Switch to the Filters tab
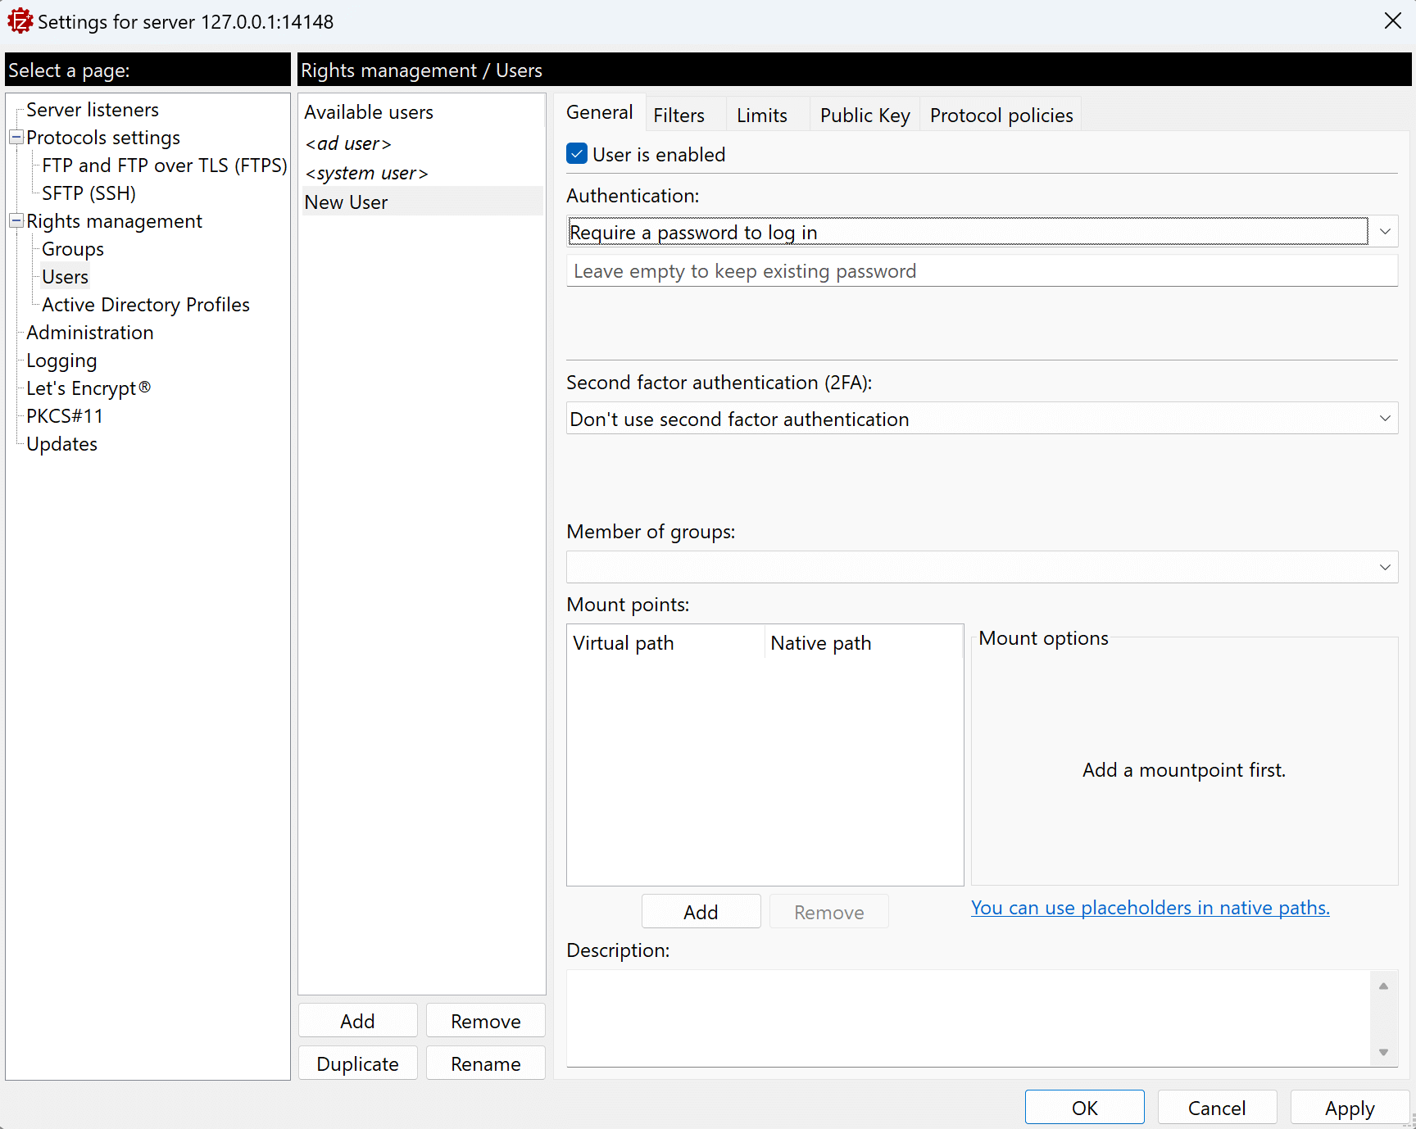The width and height of the screenshot is (1416, 1129). coord(678,116)
